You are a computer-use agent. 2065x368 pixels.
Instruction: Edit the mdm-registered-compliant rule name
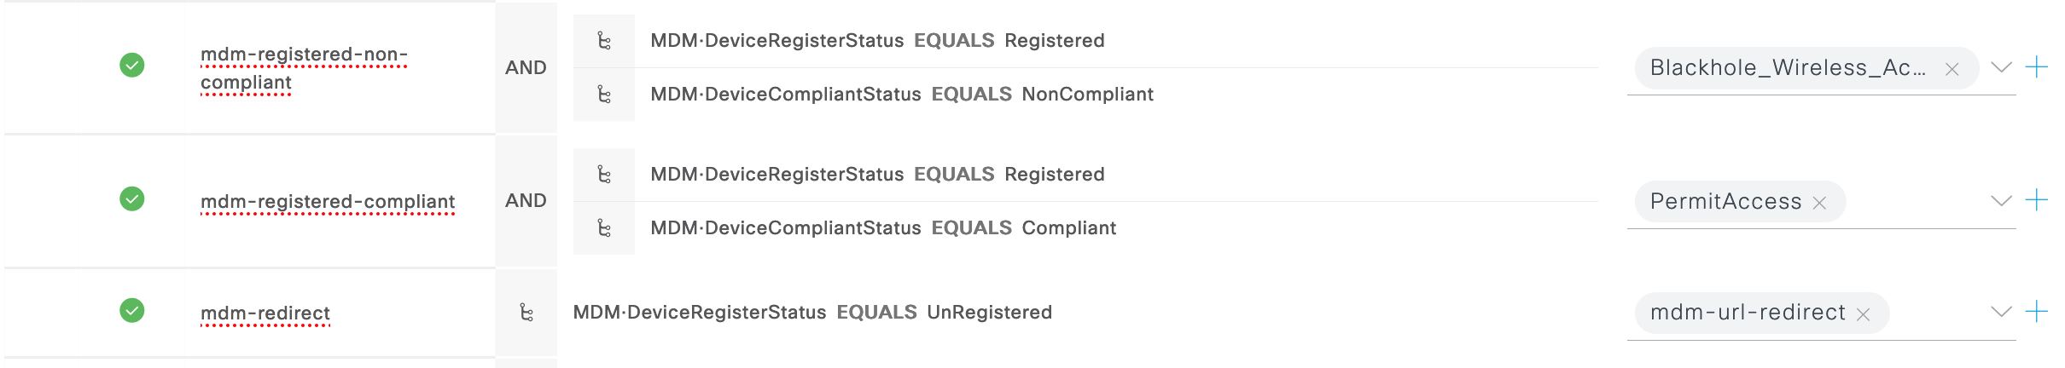coord(328,202)
